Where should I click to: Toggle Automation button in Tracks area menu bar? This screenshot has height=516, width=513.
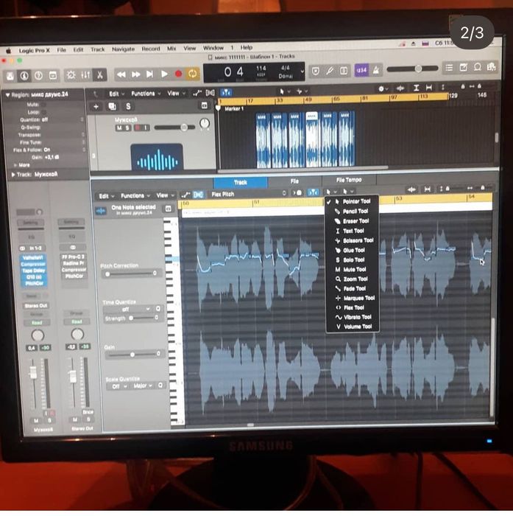(x=197, y=93)
